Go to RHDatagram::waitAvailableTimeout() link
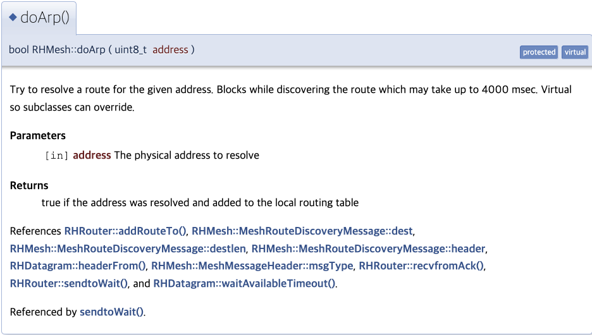 (x=244, y=283)
